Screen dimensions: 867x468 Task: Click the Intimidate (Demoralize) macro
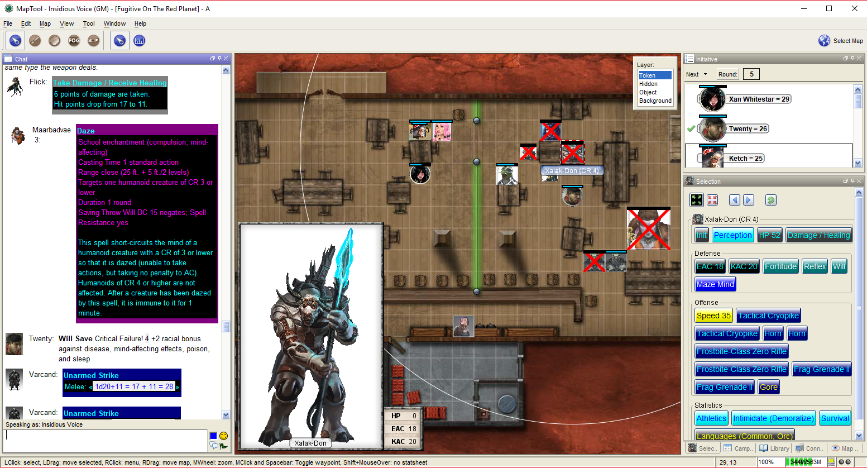(773, 418)
